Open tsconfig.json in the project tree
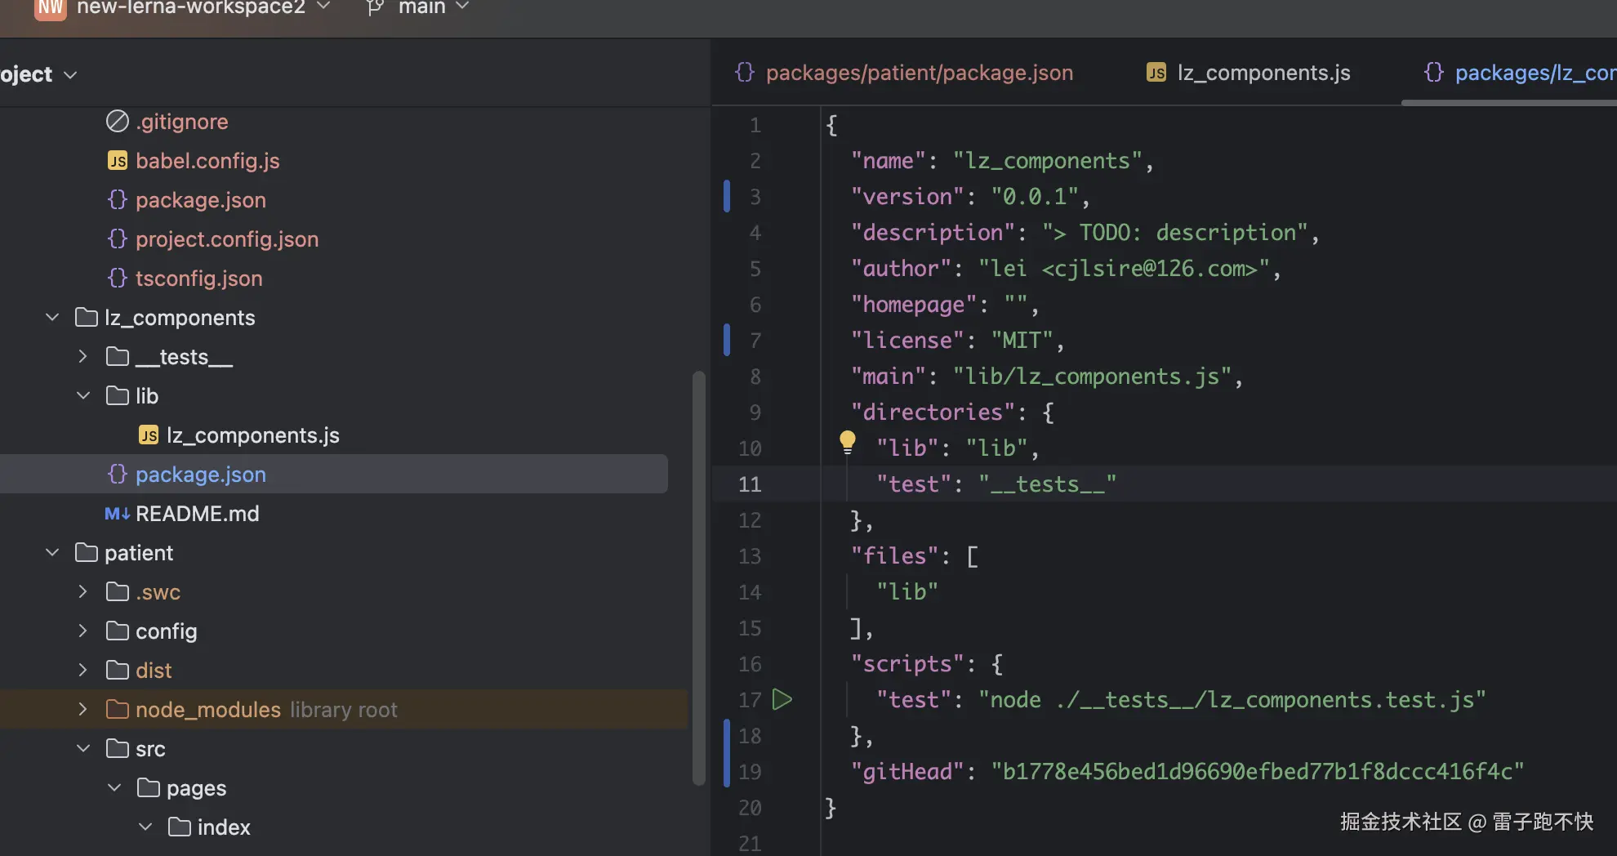The image size is (1617, 856). [x=198, y=279]
